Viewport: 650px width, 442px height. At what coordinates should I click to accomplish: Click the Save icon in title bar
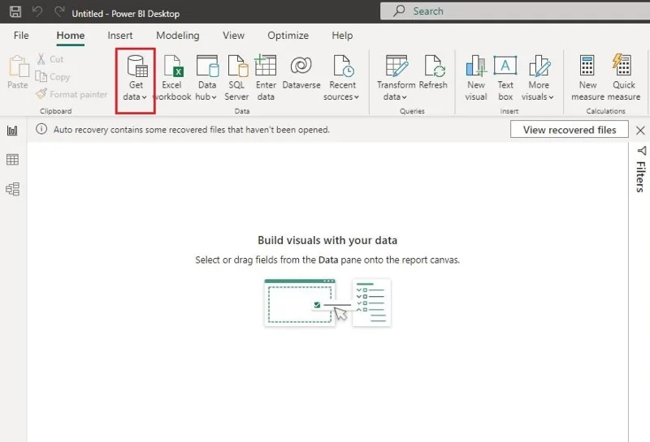[x=15, y=11]
